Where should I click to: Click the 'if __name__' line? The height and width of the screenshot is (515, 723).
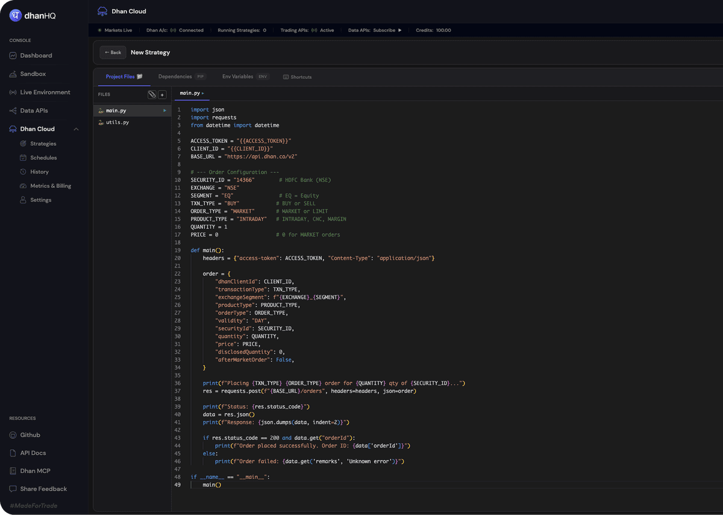coord(230,478)
